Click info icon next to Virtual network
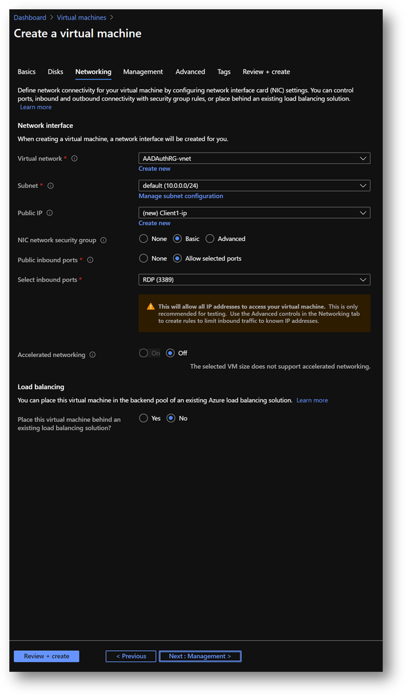The image size is (406, 695). coord(74,159)
